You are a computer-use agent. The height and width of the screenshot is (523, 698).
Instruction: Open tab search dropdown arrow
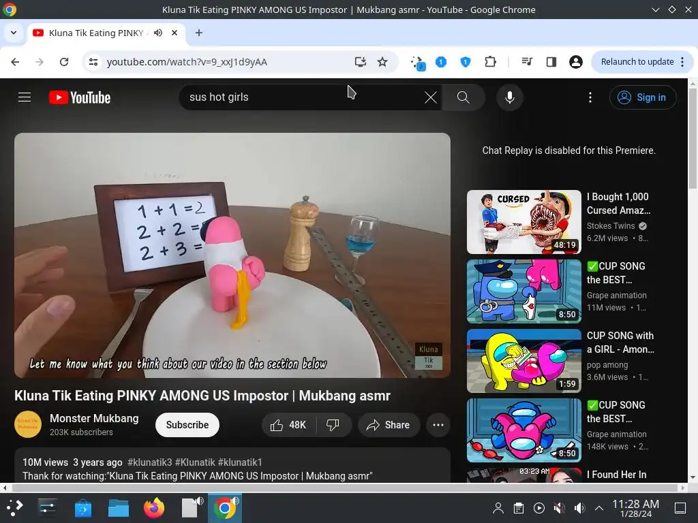tap(14, 33)
